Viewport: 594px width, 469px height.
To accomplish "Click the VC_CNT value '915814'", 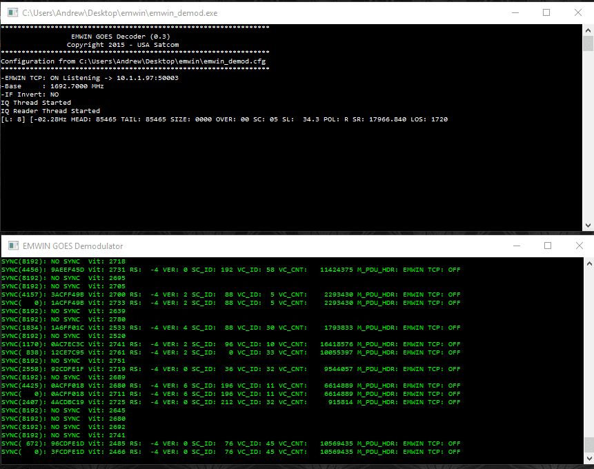I will pos(341,402).
